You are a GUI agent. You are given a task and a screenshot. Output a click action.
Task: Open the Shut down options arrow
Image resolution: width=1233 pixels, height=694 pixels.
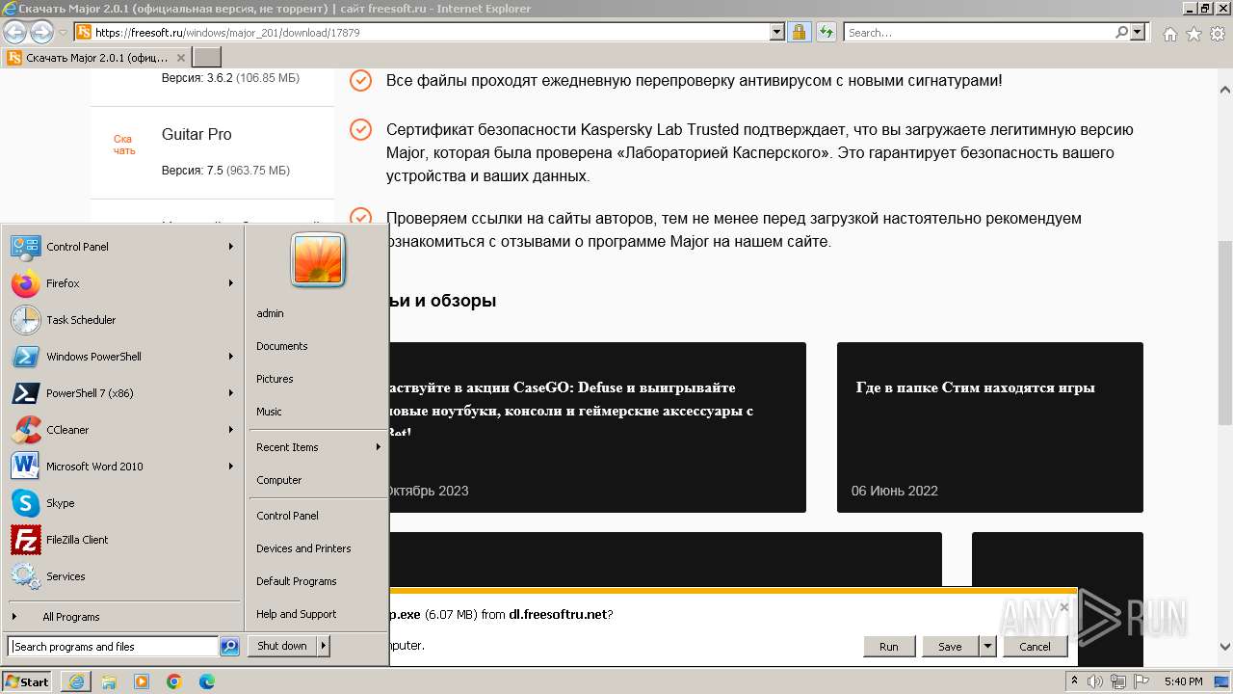324,646
